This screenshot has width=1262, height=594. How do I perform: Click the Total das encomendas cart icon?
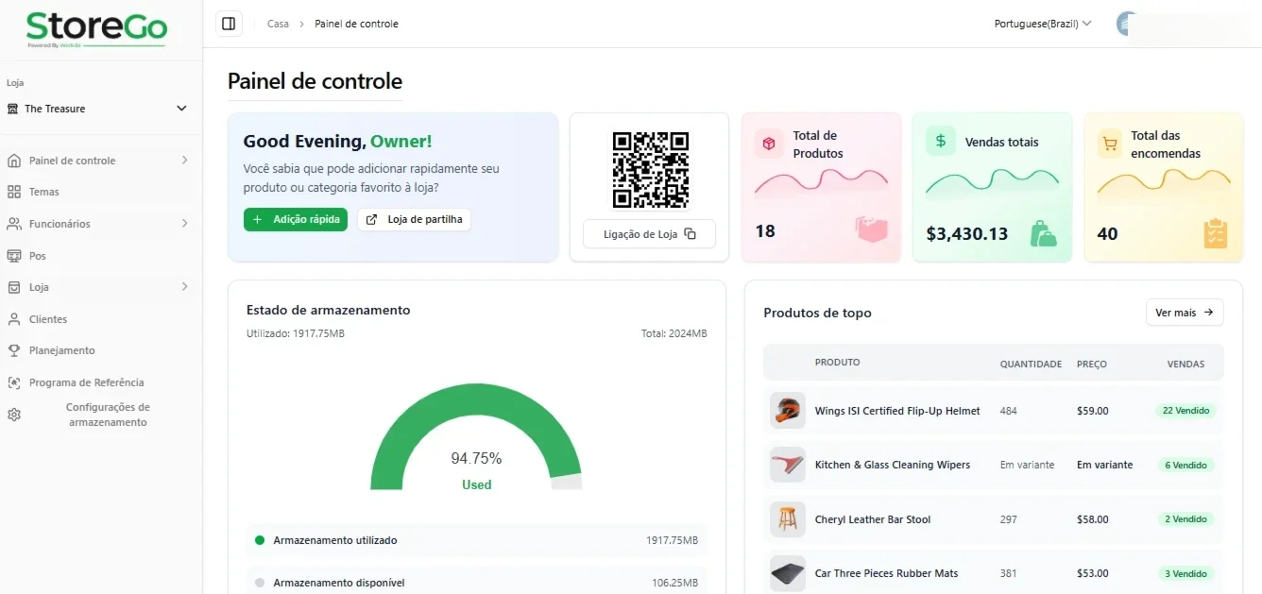[1110, 144]
